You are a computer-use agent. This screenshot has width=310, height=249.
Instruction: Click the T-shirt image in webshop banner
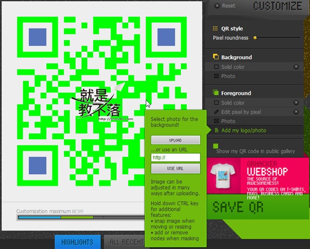pyautogui.click(x=223, y=176)
